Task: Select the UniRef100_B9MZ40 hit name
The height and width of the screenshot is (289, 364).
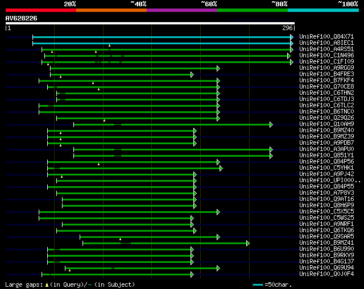Action: 326,131
